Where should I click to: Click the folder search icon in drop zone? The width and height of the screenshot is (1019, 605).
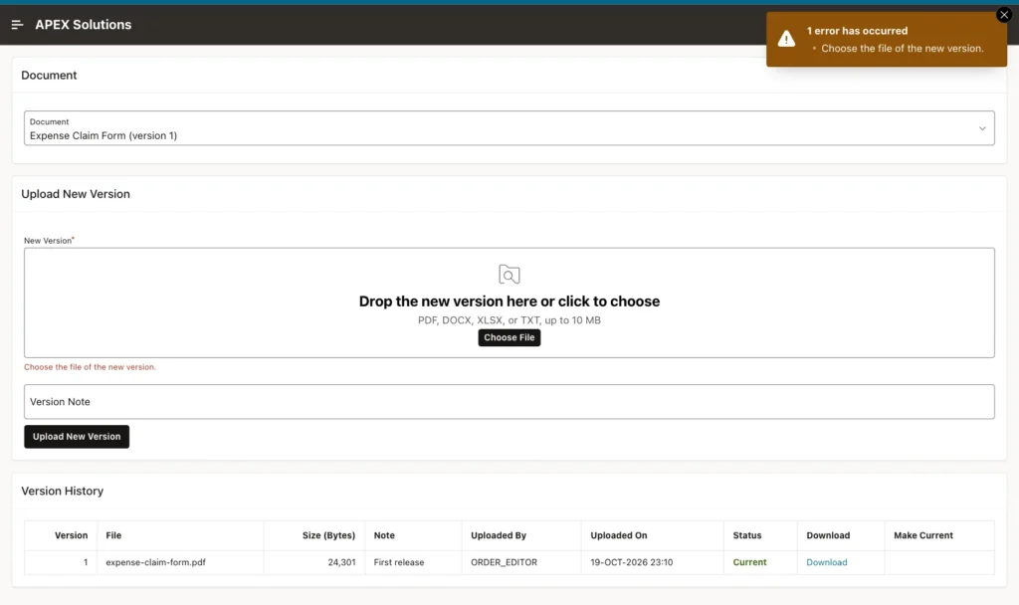pos(509,275)
